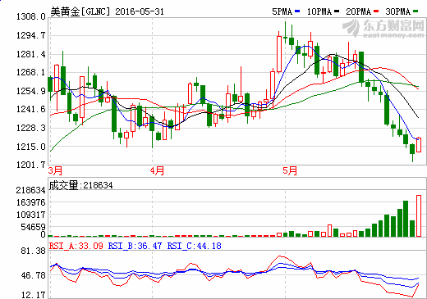427x299 pixels.
Task: Click the 46.78 RSI axis label
Action: (x=33, y=275)
